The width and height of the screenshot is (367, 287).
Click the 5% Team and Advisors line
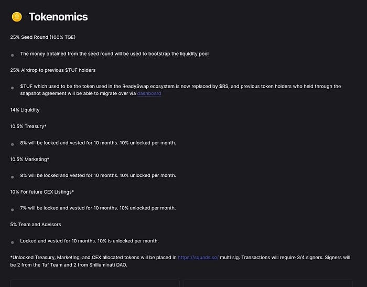36,224
